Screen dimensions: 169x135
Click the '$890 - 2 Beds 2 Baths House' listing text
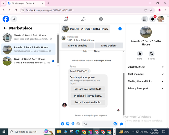click(81, 40)
